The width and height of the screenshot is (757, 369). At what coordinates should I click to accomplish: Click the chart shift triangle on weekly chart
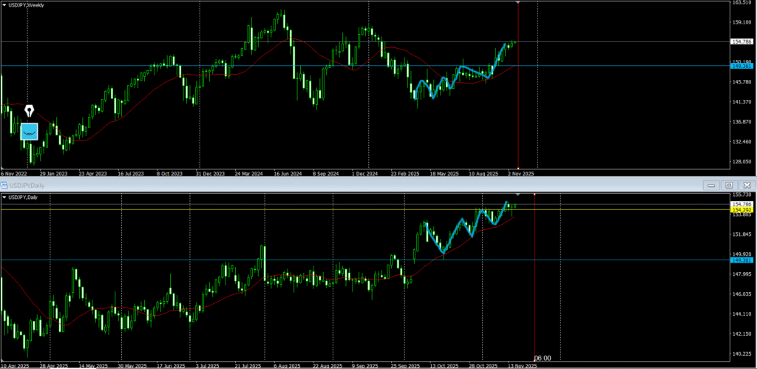click(517, 3)
